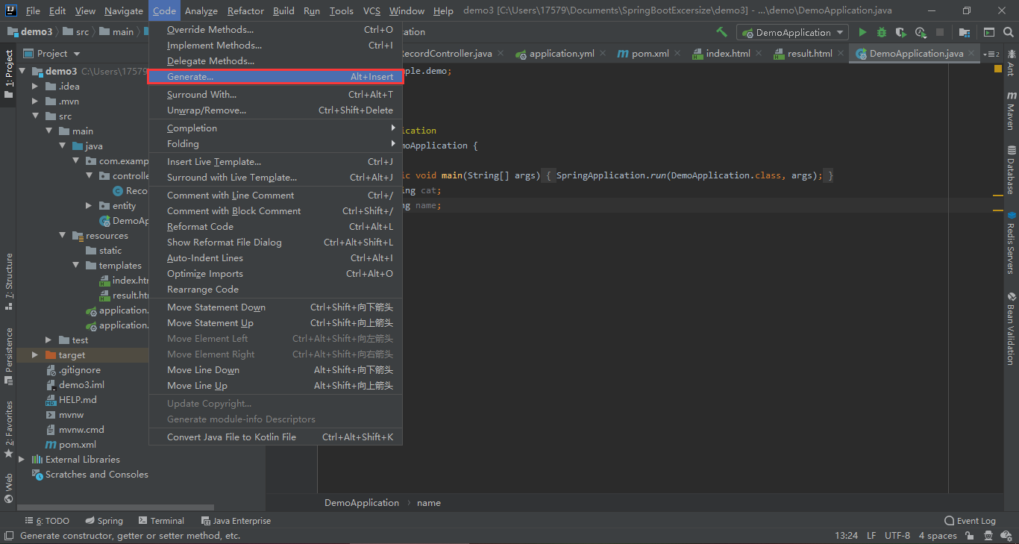Toggle the read-only lock icon in the status bar
The image size is (1019, 544).
click(x=970, y=535)
